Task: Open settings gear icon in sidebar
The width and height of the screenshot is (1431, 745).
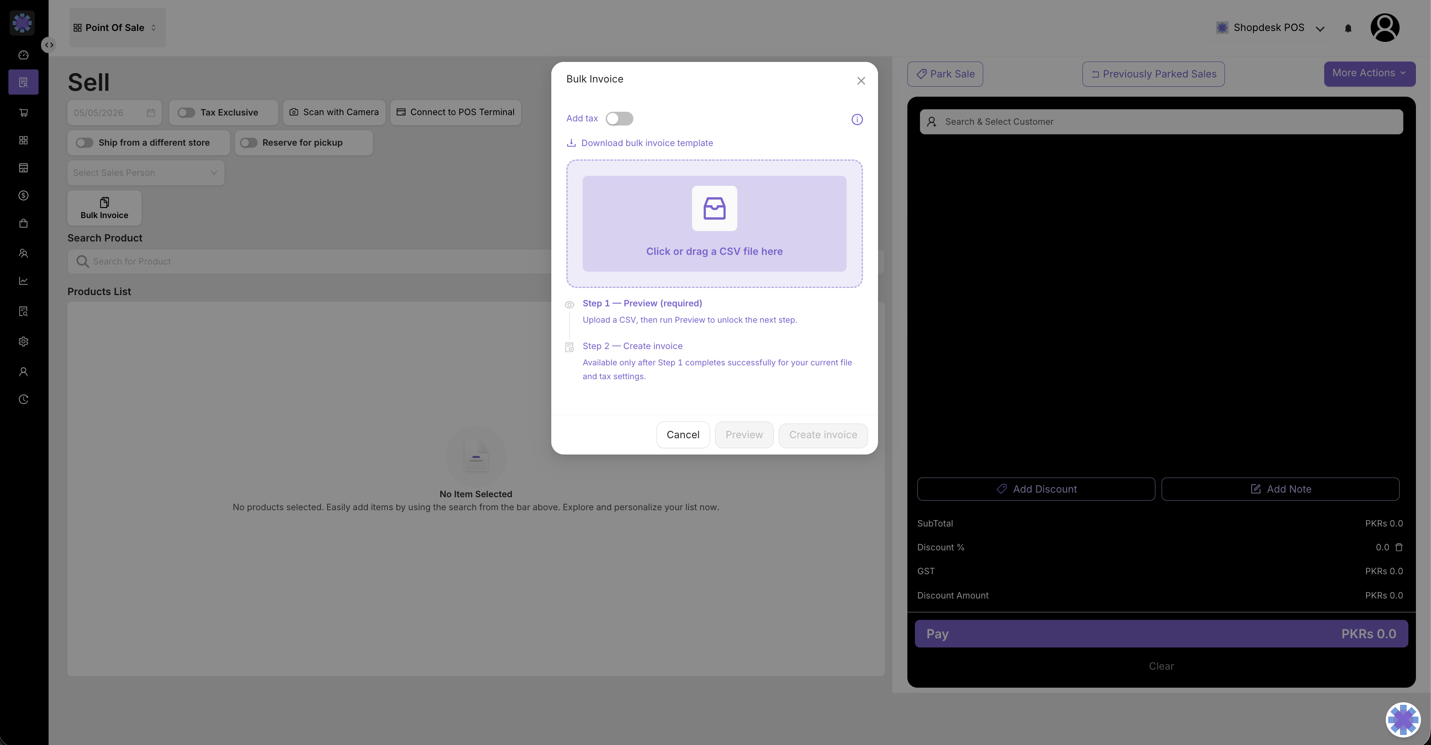Action: [x=23, y=342]
